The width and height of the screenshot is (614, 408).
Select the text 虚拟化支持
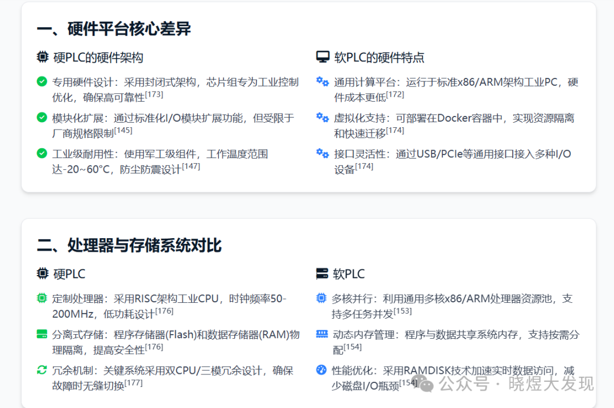[x=359, y=118]
